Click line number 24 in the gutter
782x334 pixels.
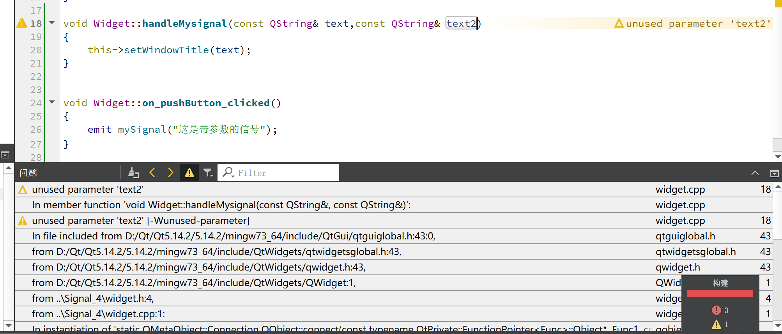[x=36, y=103]
